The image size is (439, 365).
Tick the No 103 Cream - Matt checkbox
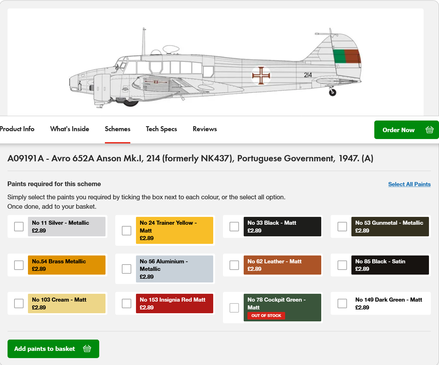coord(19,303)
